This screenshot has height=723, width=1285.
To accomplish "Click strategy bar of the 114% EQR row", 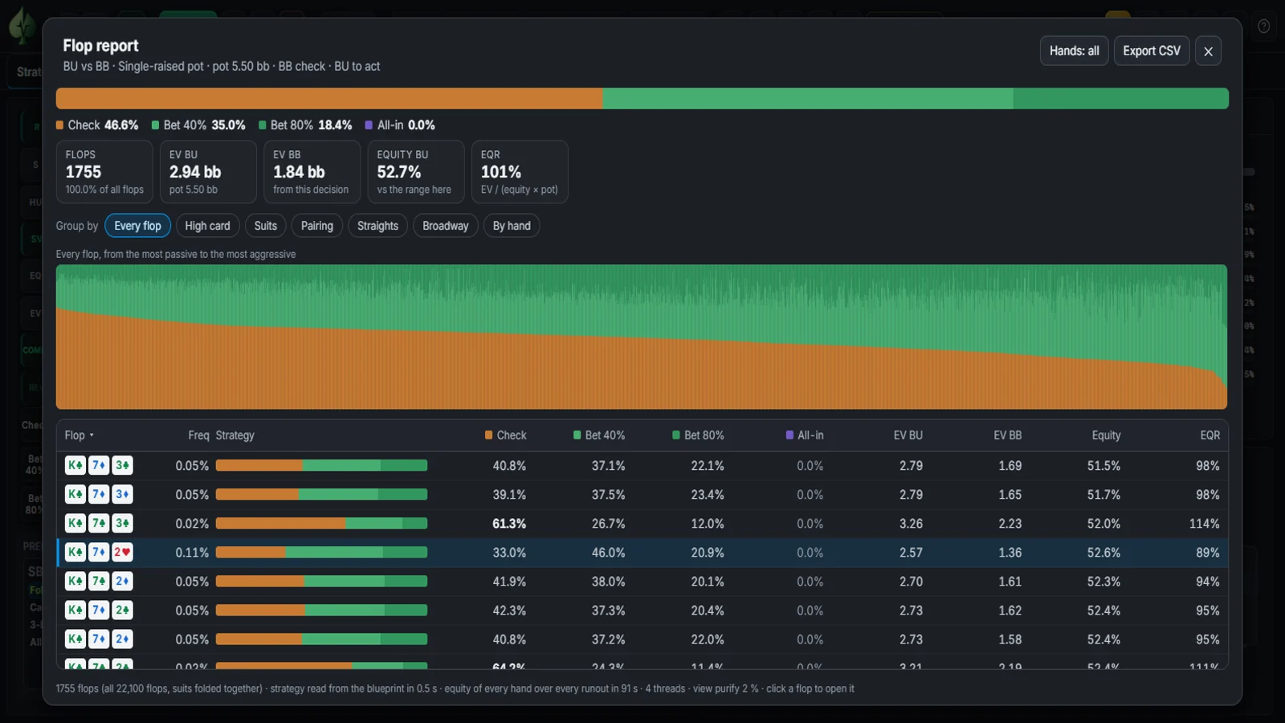I will tap(321, 524).
